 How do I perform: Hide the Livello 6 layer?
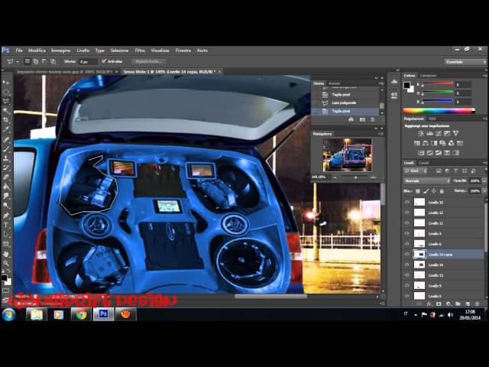tap(406, 244)
